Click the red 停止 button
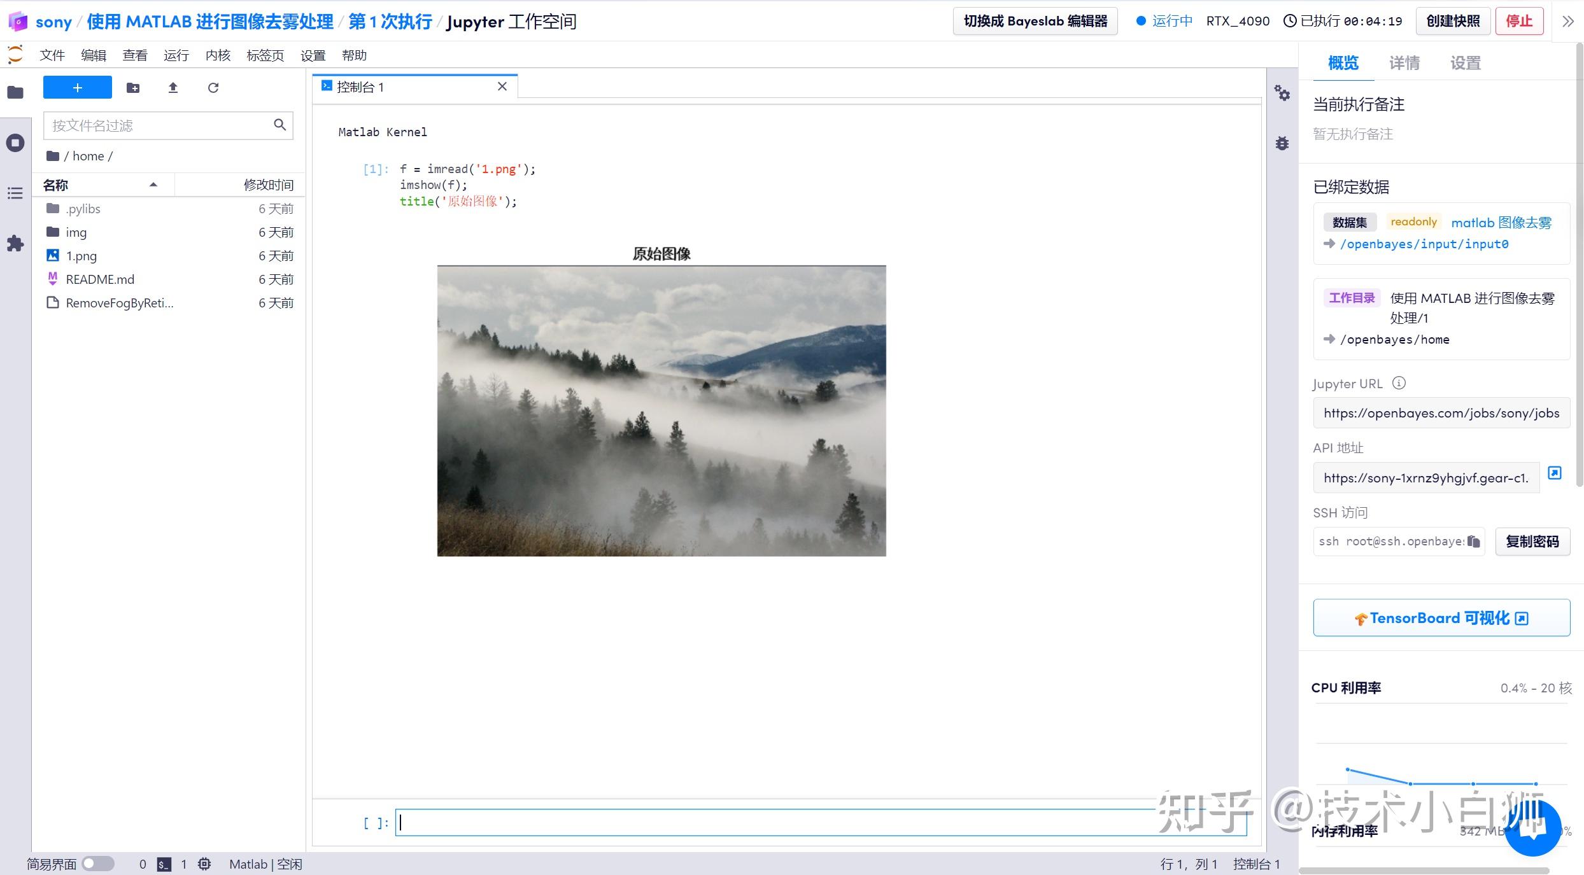This screenshot has width=1584, height=875. pos(1519,21)
